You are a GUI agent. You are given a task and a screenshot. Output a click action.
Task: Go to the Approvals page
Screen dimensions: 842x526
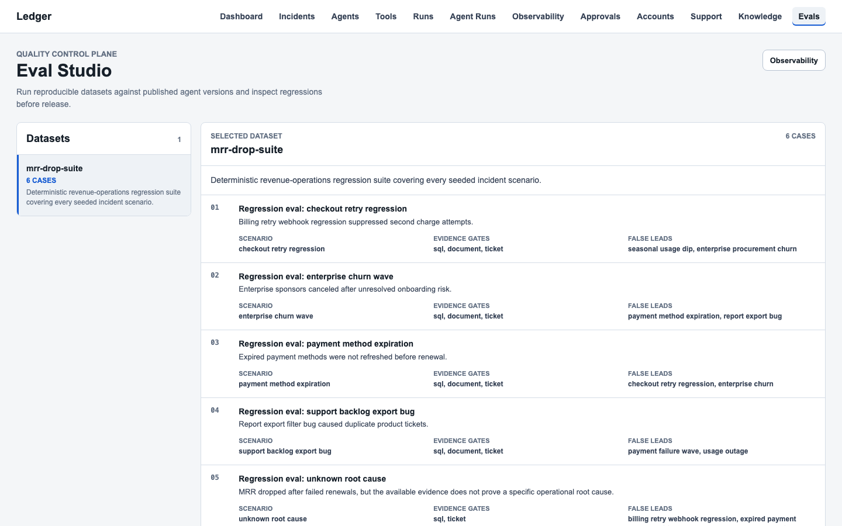600,16
